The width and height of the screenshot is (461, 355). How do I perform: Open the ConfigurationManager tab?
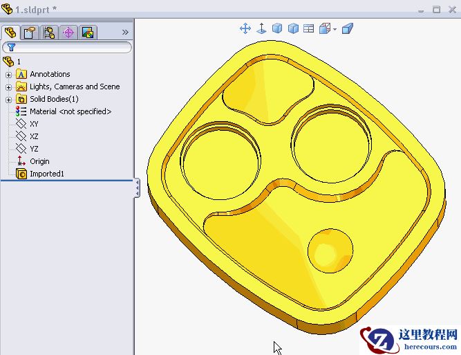(x=49, y=33)
